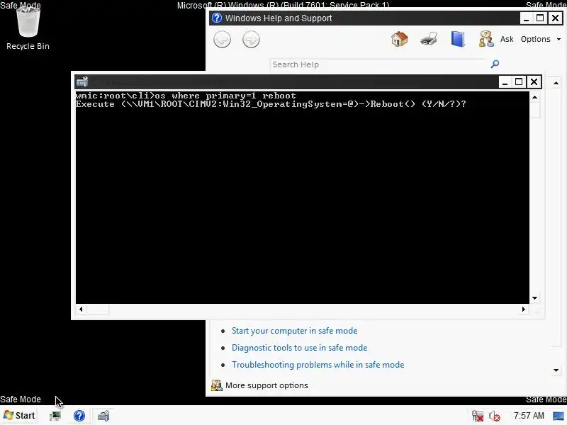Viewport: 567px width, 425px height.
Task: Click console vertical scrollbar down arrow
Action: 534,298
